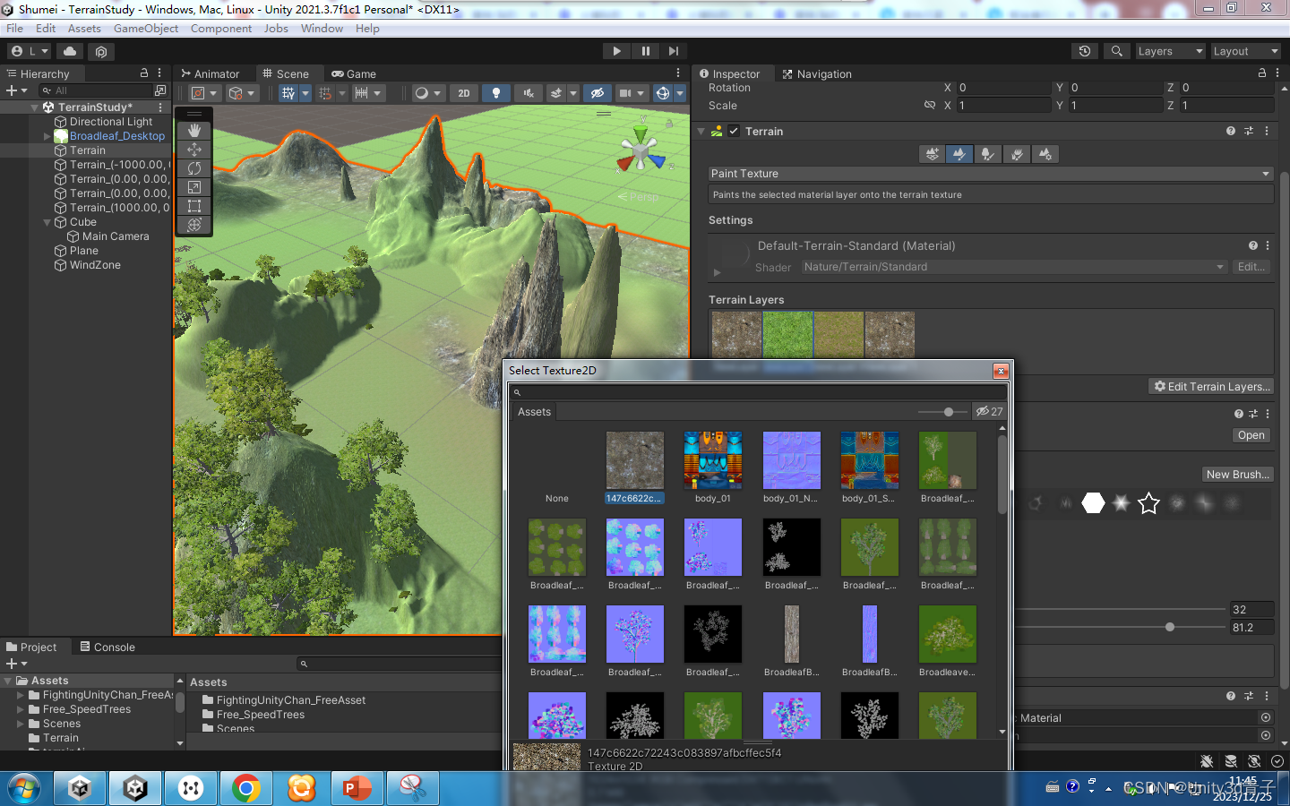Click the Hierarchy panel lock icon

[x=144, y=73]
